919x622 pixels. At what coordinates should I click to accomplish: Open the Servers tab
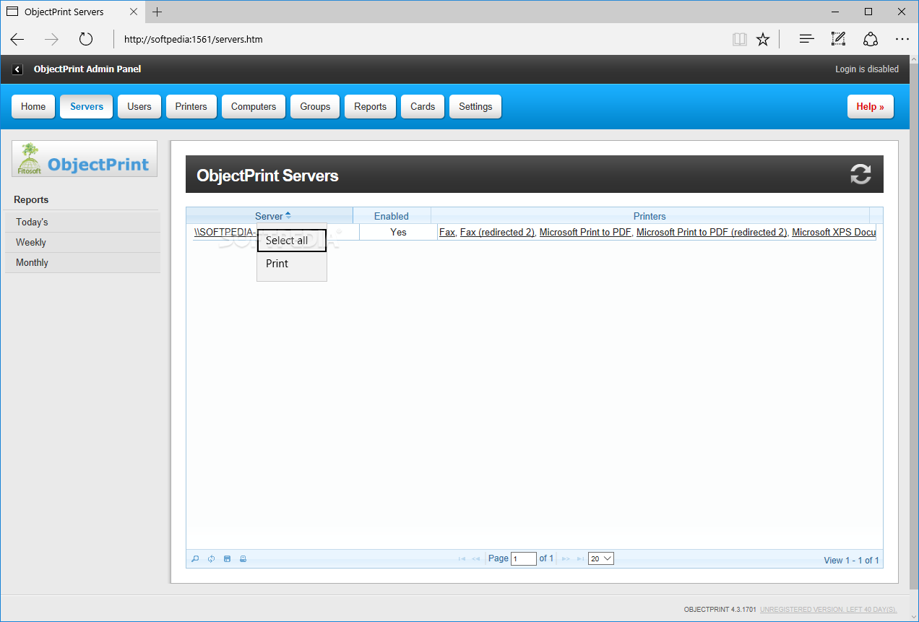coord(87,106)
